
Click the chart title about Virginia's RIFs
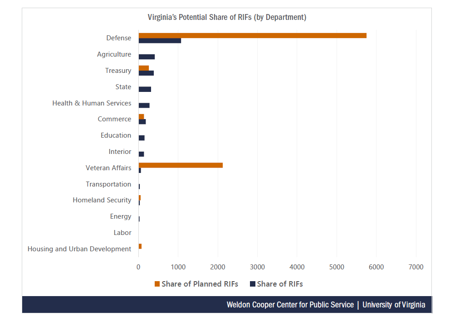pos(227,18)
